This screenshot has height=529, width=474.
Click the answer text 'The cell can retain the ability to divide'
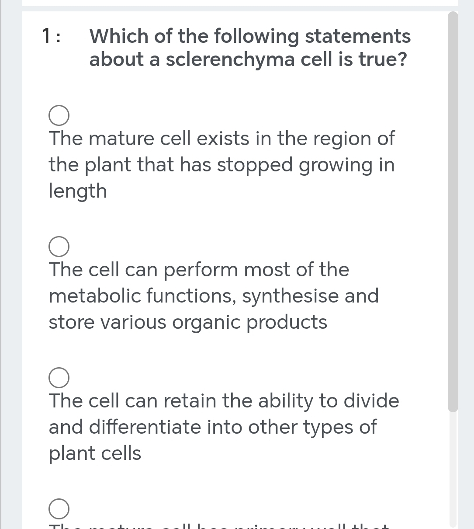[224, 401]
